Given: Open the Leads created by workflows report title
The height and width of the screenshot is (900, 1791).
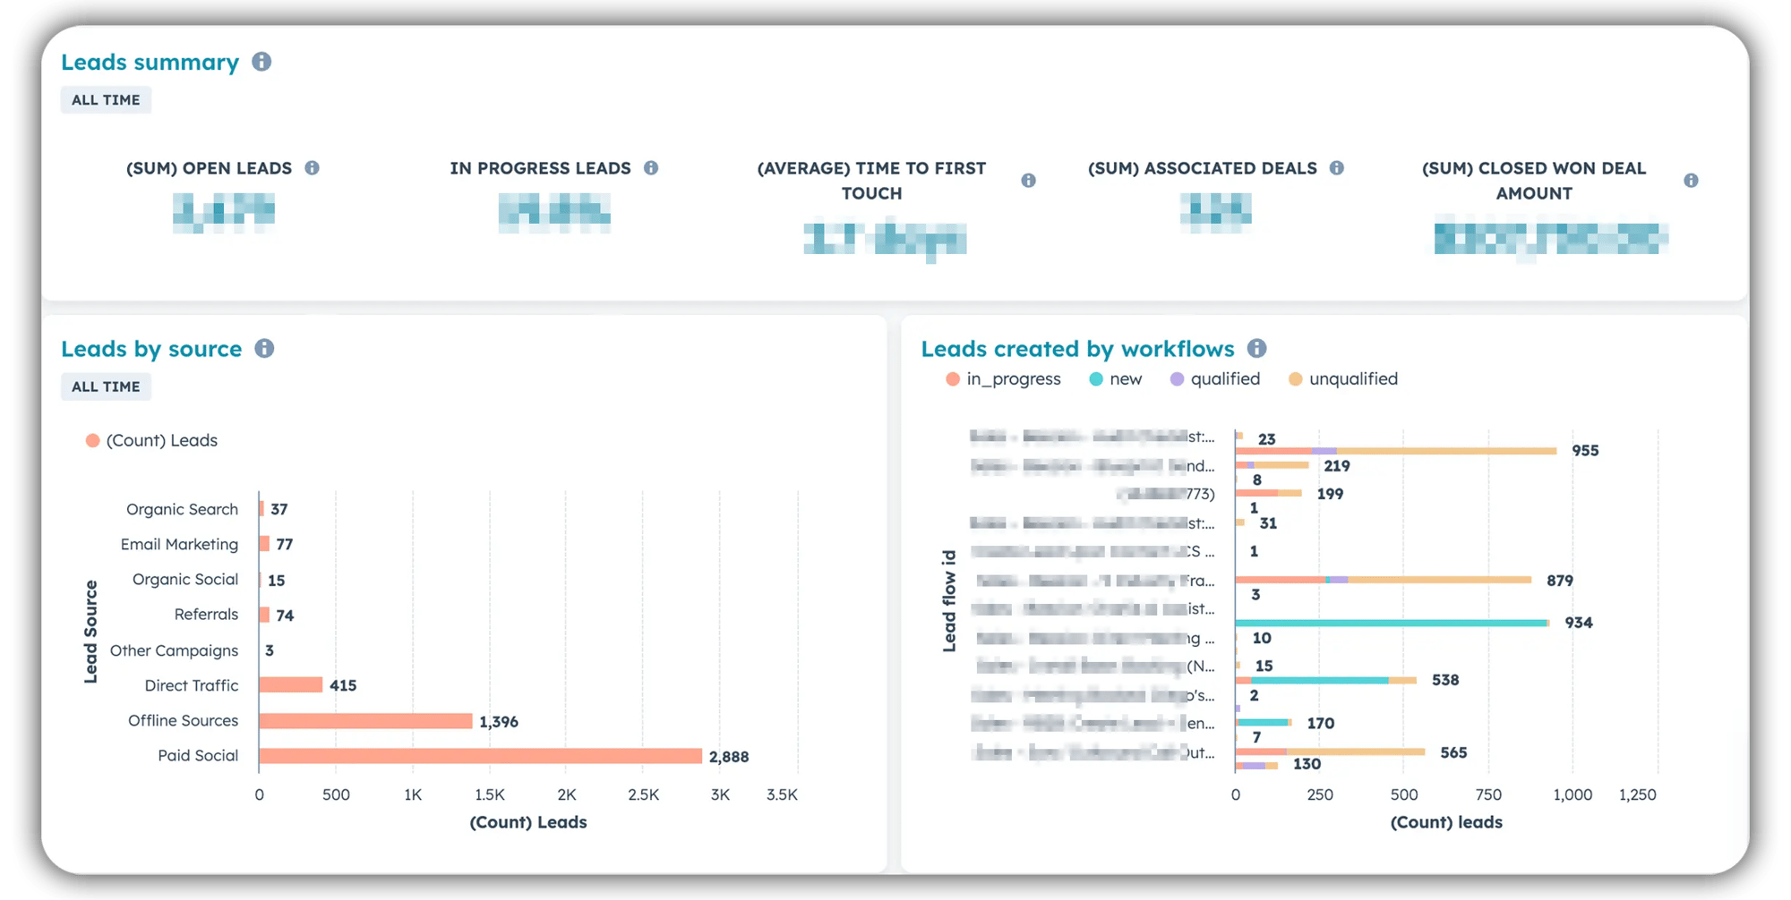Looking at the screenshot, I should [1077, 349].
